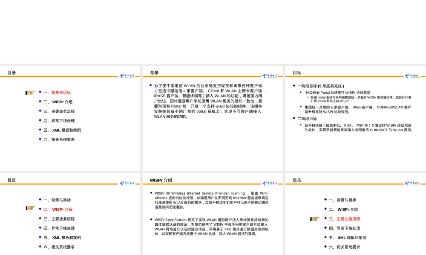Click the pointing hand beside red 三、主要业务流程
This screenshot has width=426, height=255.
(x=315, y=219)
